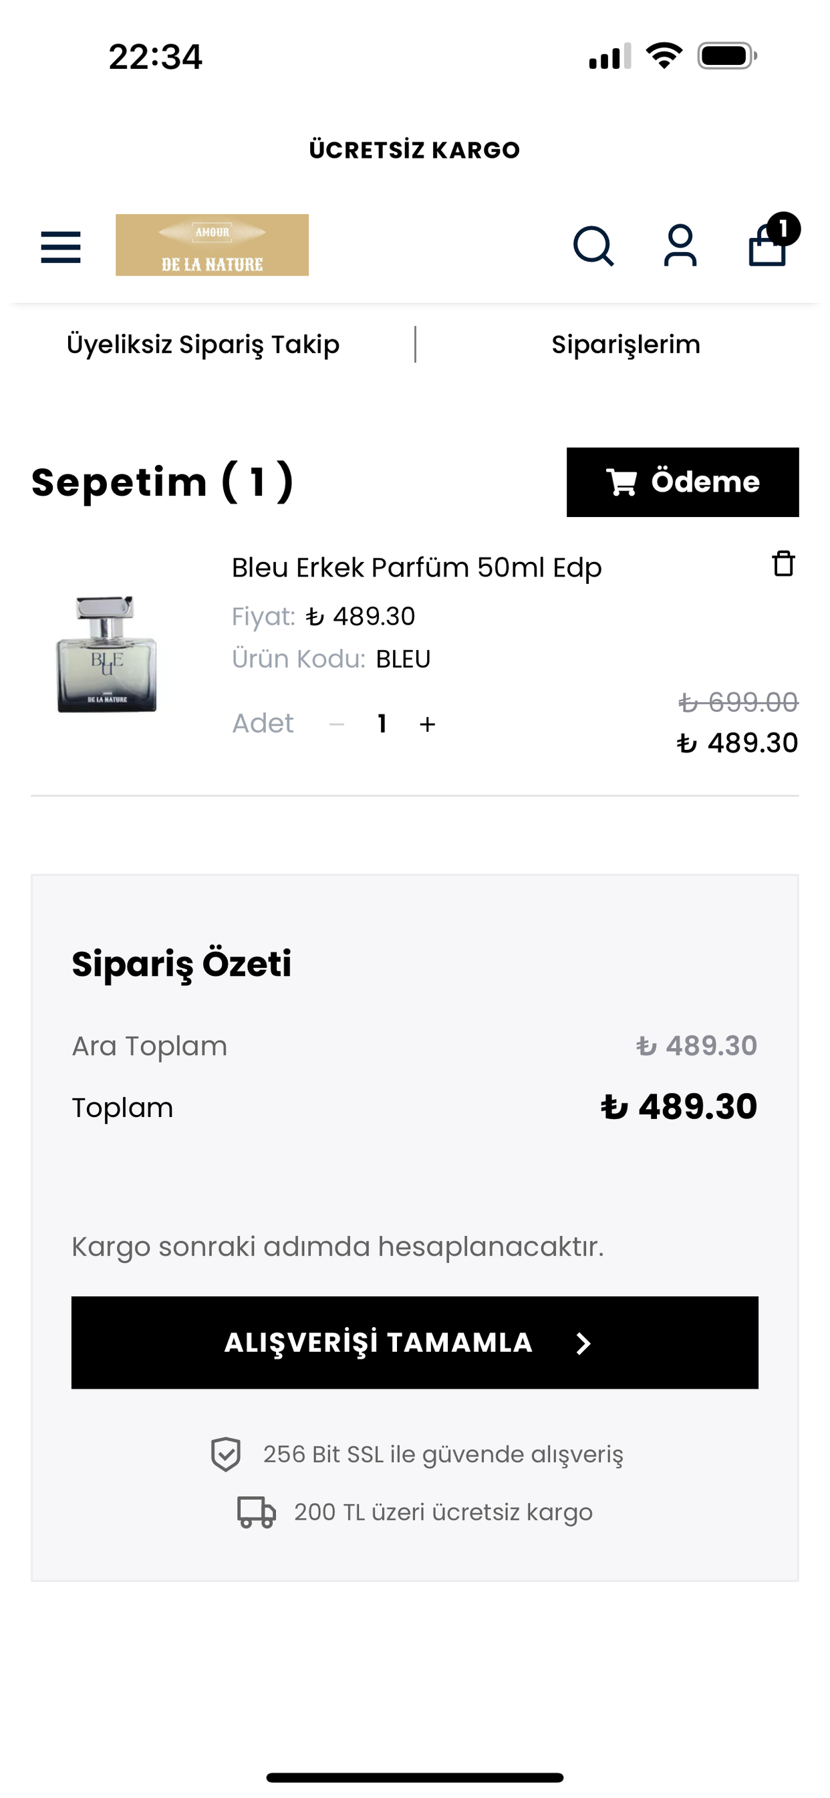
Task: Open the Siparişlerim tab
Action: tap(626, 344)
